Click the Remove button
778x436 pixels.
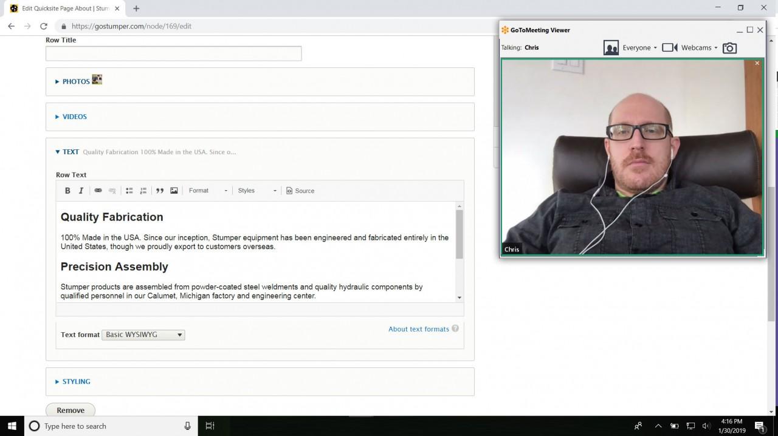(71, 410)
